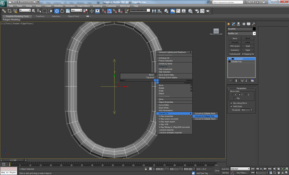The image size is (289, 175).
Task: Click the Threshold value field
Action: pyautogui.click(x=246, y=110)
